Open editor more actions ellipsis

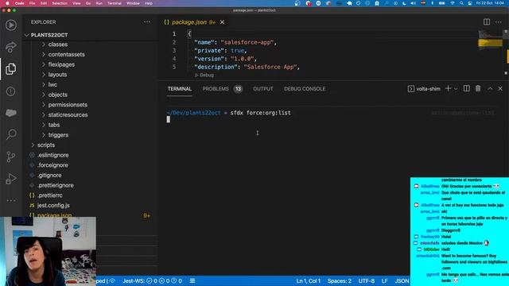pyautogui.click(x=499, y=22)
